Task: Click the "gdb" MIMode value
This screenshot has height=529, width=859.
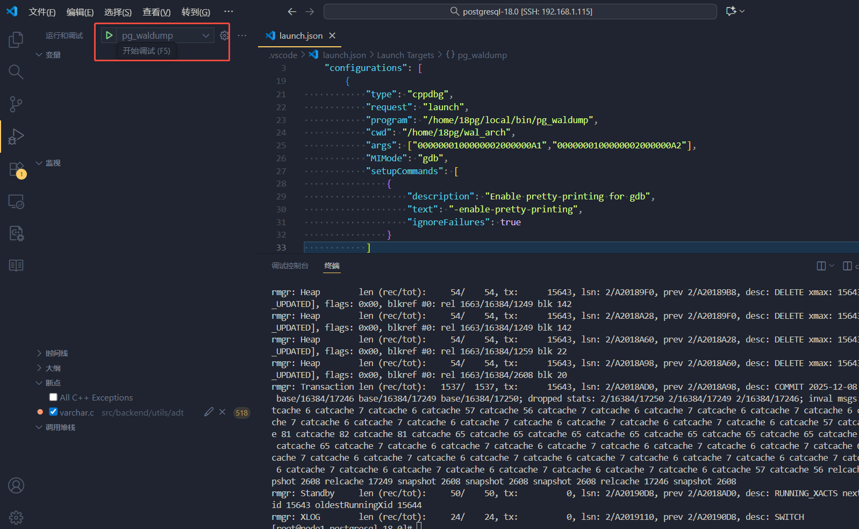Action: [431, 158]
